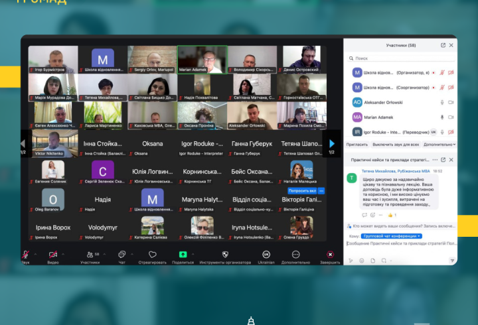The image size is (478, 325).
Task: Open message more options dots below chat message
Action: tap(380, 215)
